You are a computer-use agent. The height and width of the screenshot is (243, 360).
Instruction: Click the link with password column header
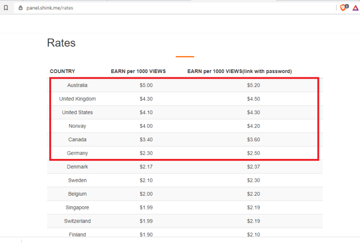click(x=240, y=71)
